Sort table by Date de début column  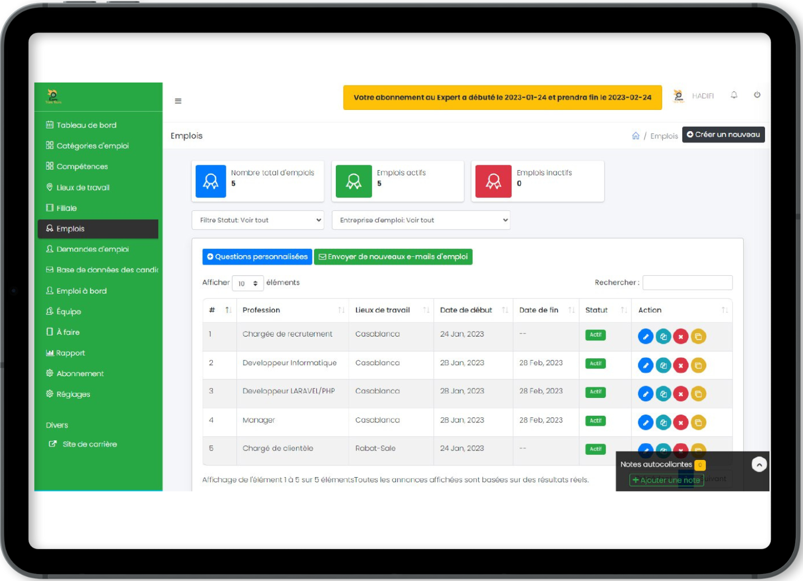473,310
